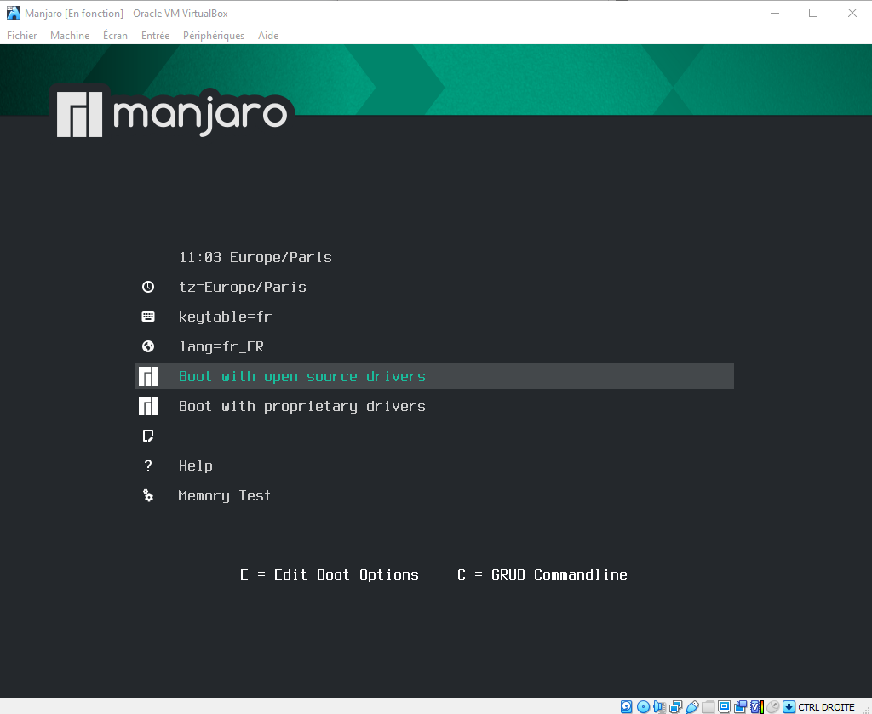This screenshot has width=872, height=714.
Task: Click the question mark icon beside Help
Action: 148,466
